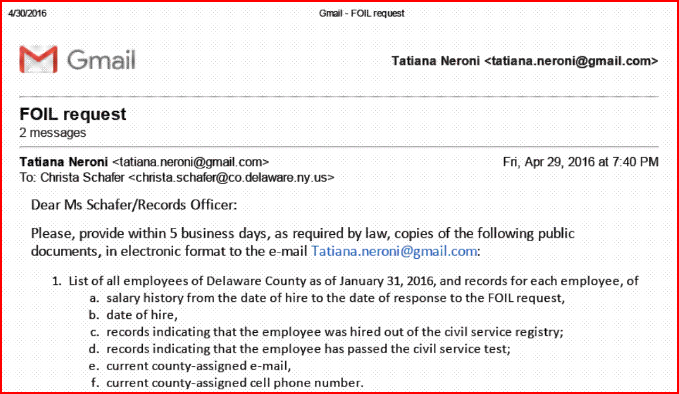Click the Tatiana.neroni@gmail.com blue email link
The image size is (679, 394).
(x=393, y=251)
